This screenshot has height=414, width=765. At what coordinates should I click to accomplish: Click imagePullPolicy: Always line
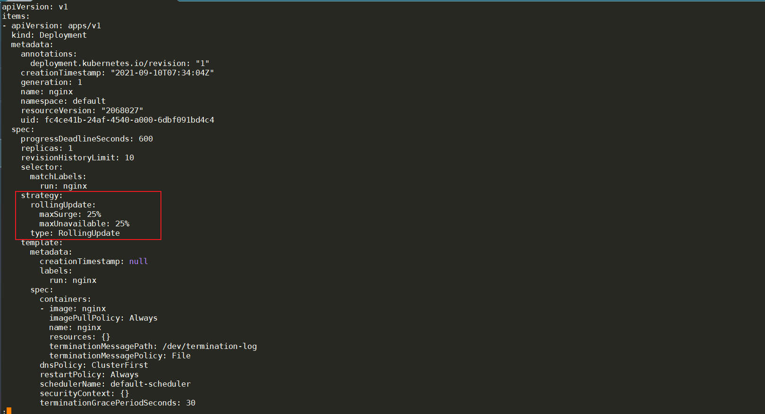103,318
